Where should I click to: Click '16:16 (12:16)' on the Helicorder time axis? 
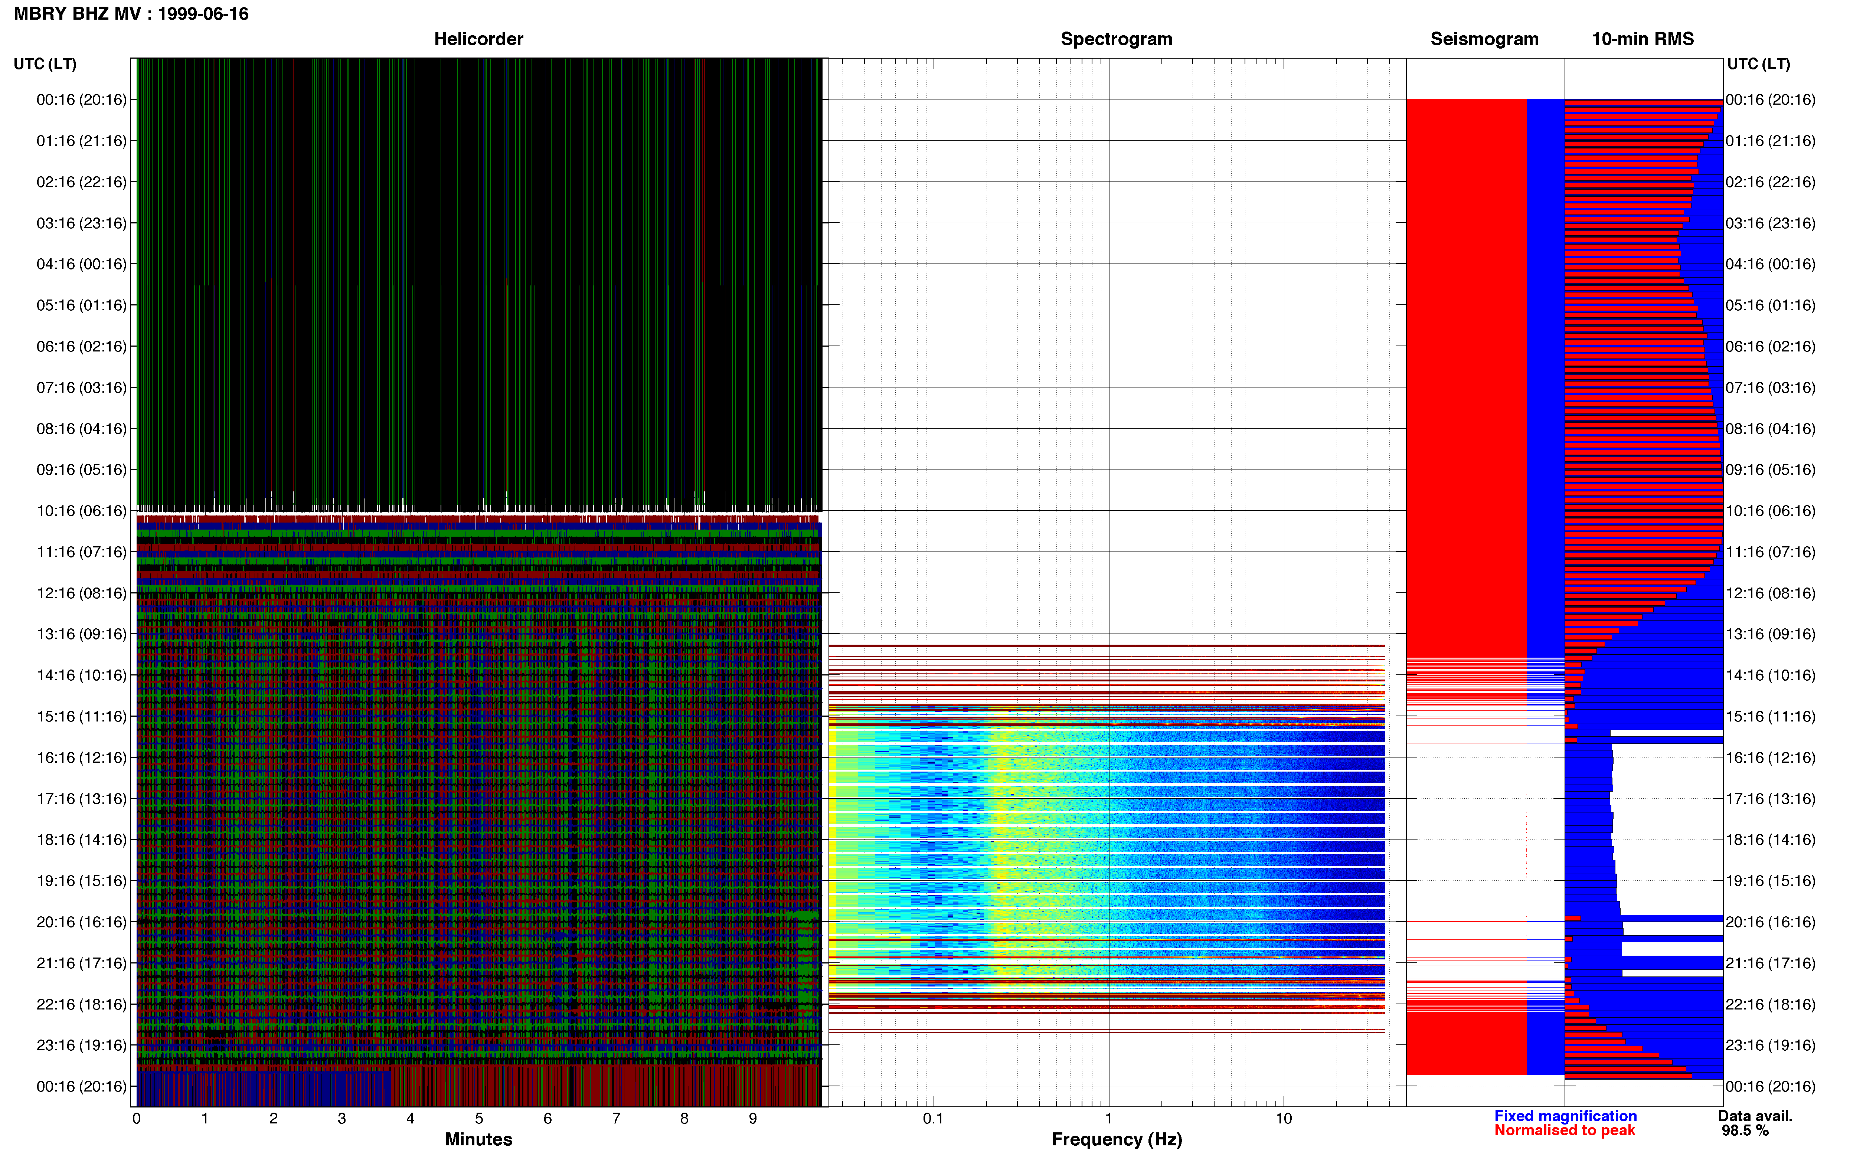pos(82,757)
